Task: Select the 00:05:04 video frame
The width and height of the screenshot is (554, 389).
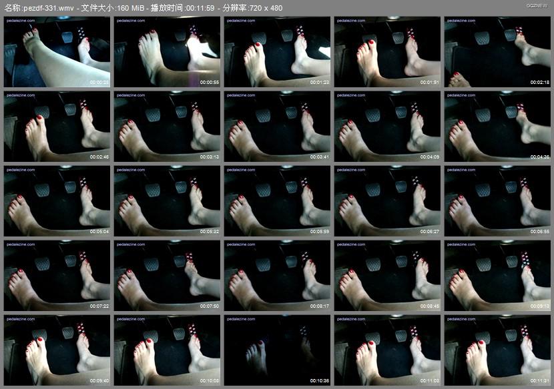Action: 57,201
